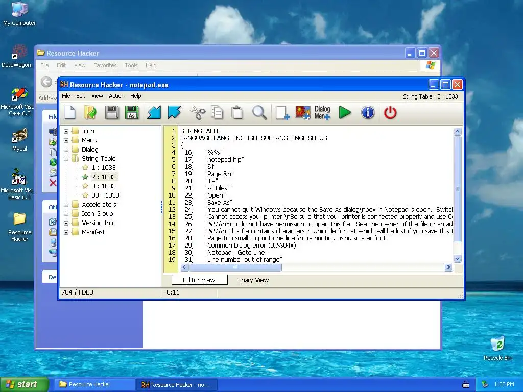
Task: Open Find with the magnifying glass icon
Action: pos(259,113)
